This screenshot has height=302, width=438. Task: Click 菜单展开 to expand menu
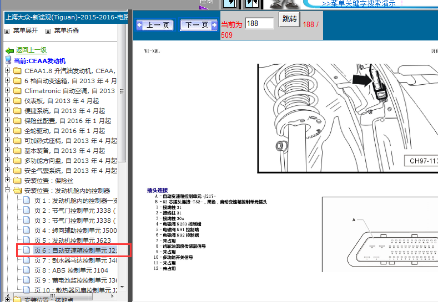tap(26, 30)
